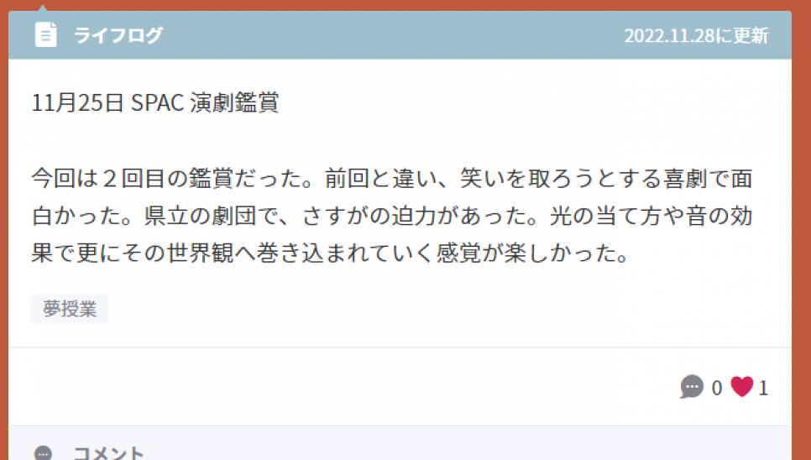Click the document icon beside ライフログ
811x460 pixels.
(x=45, y=35)
